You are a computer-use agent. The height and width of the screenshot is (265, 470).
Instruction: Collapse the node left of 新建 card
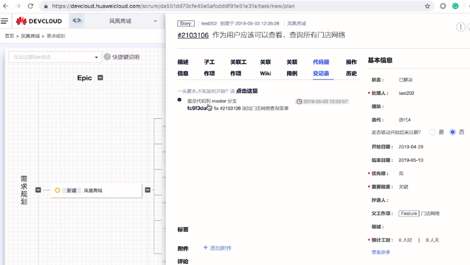38,190
